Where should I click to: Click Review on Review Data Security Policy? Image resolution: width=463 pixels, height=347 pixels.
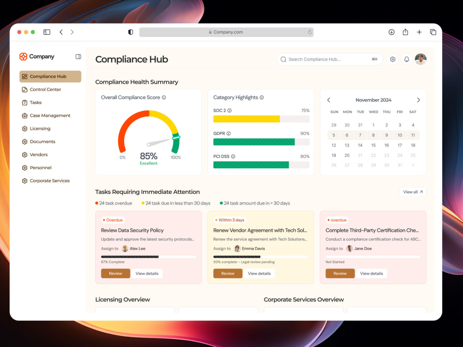click(115, 273)
